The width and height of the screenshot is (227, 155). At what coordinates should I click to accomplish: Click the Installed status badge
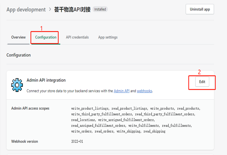coord(100,9)
